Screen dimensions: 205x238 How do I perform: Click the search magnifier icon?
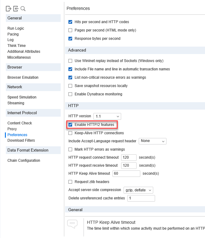tap(23, 9)
